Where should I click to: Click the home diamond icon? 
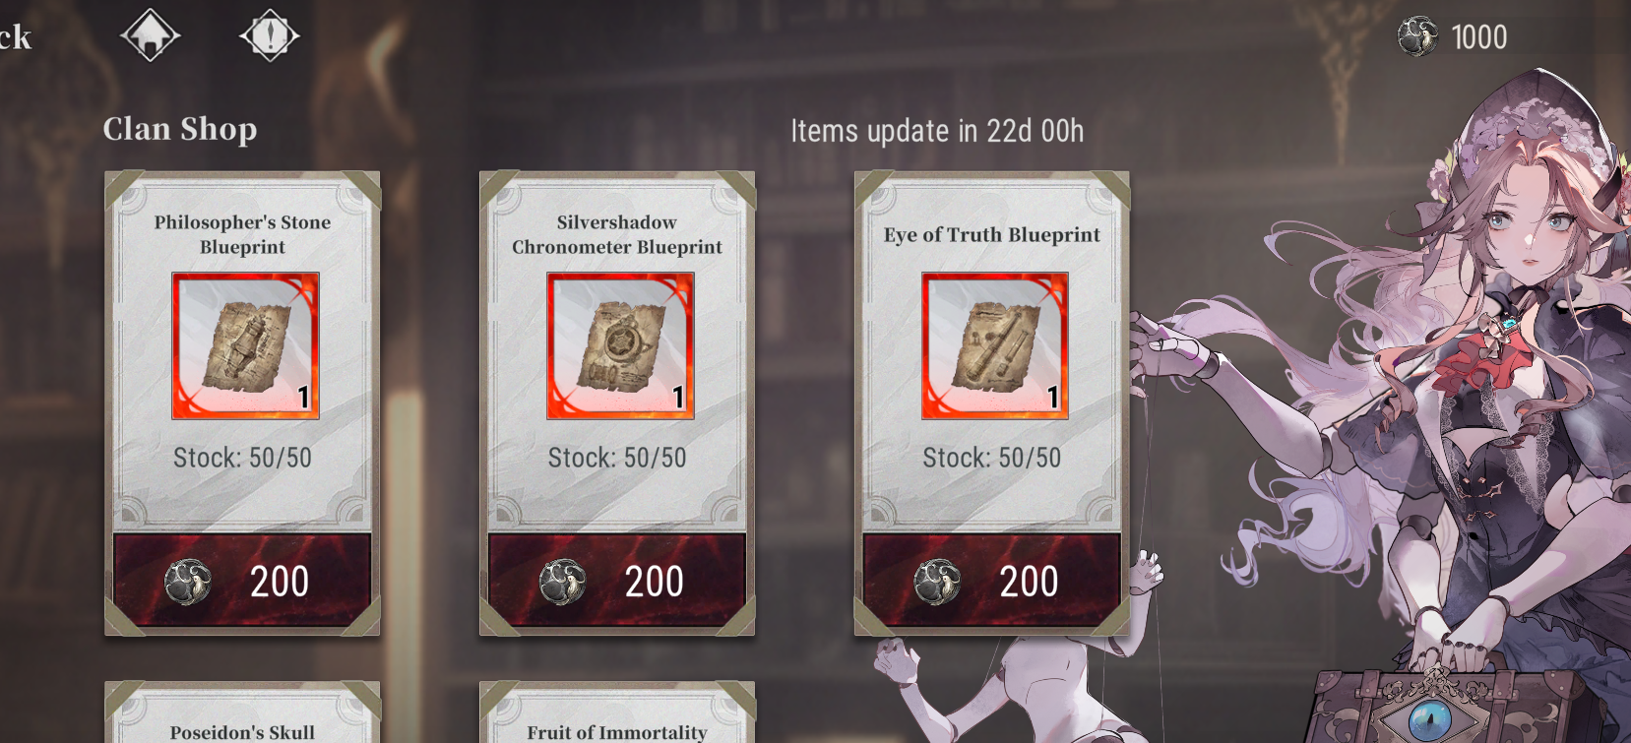[x=150, y=36]
